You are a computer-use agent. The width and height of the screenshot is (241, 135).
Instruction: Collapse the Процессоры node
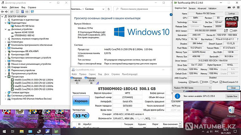pos(5,76)
